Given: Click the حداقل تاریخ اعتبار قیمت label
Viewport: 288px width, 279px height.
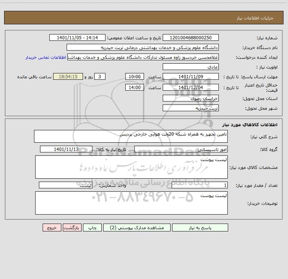Looking at the screenshot, I should [261, 88].
